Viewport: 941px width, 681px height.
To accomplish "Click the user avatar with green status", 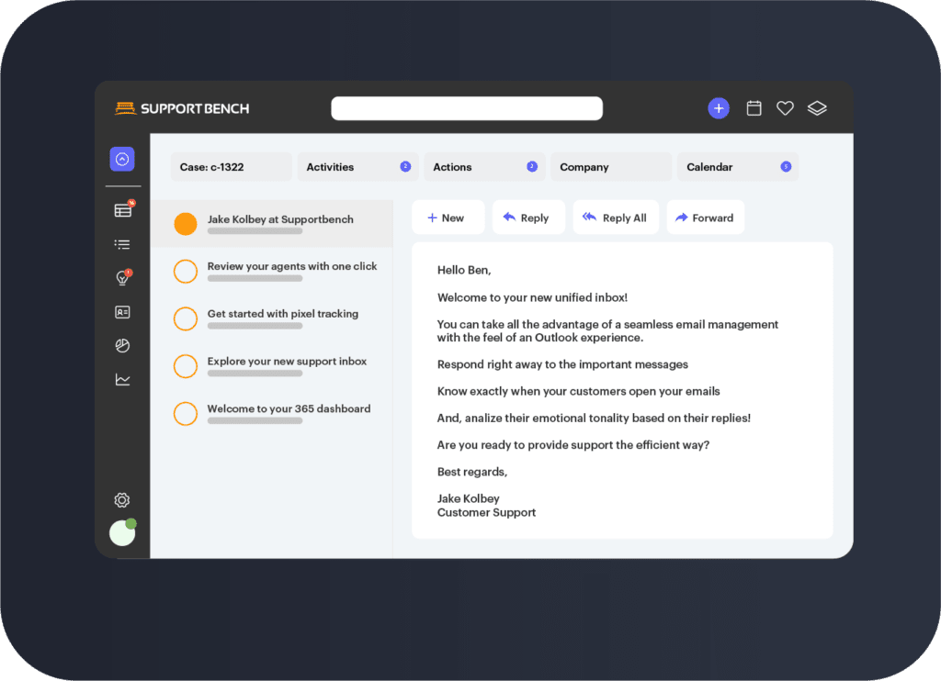I will [122, 532].
